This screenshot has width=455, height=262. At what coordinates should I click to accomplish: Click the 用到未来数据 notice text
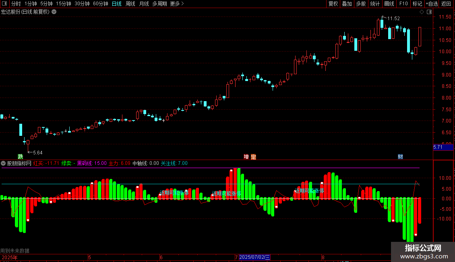click(15, 251)
